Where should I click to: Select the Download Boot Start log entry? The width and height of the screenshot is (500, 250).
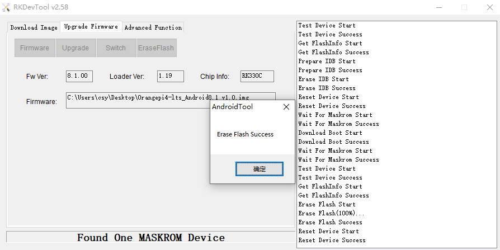330,133
